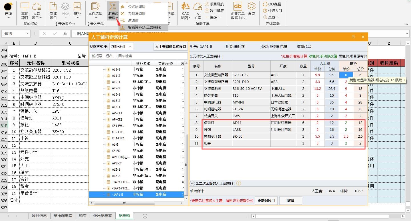The height and width of the screenshot is (221, 411).
Task: Open the CAD扒图 tool
Action: click(x=186, y=11)
